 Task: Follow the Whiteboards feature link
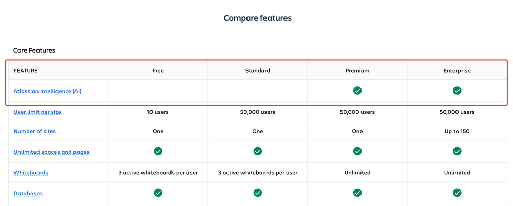[31, 172]
